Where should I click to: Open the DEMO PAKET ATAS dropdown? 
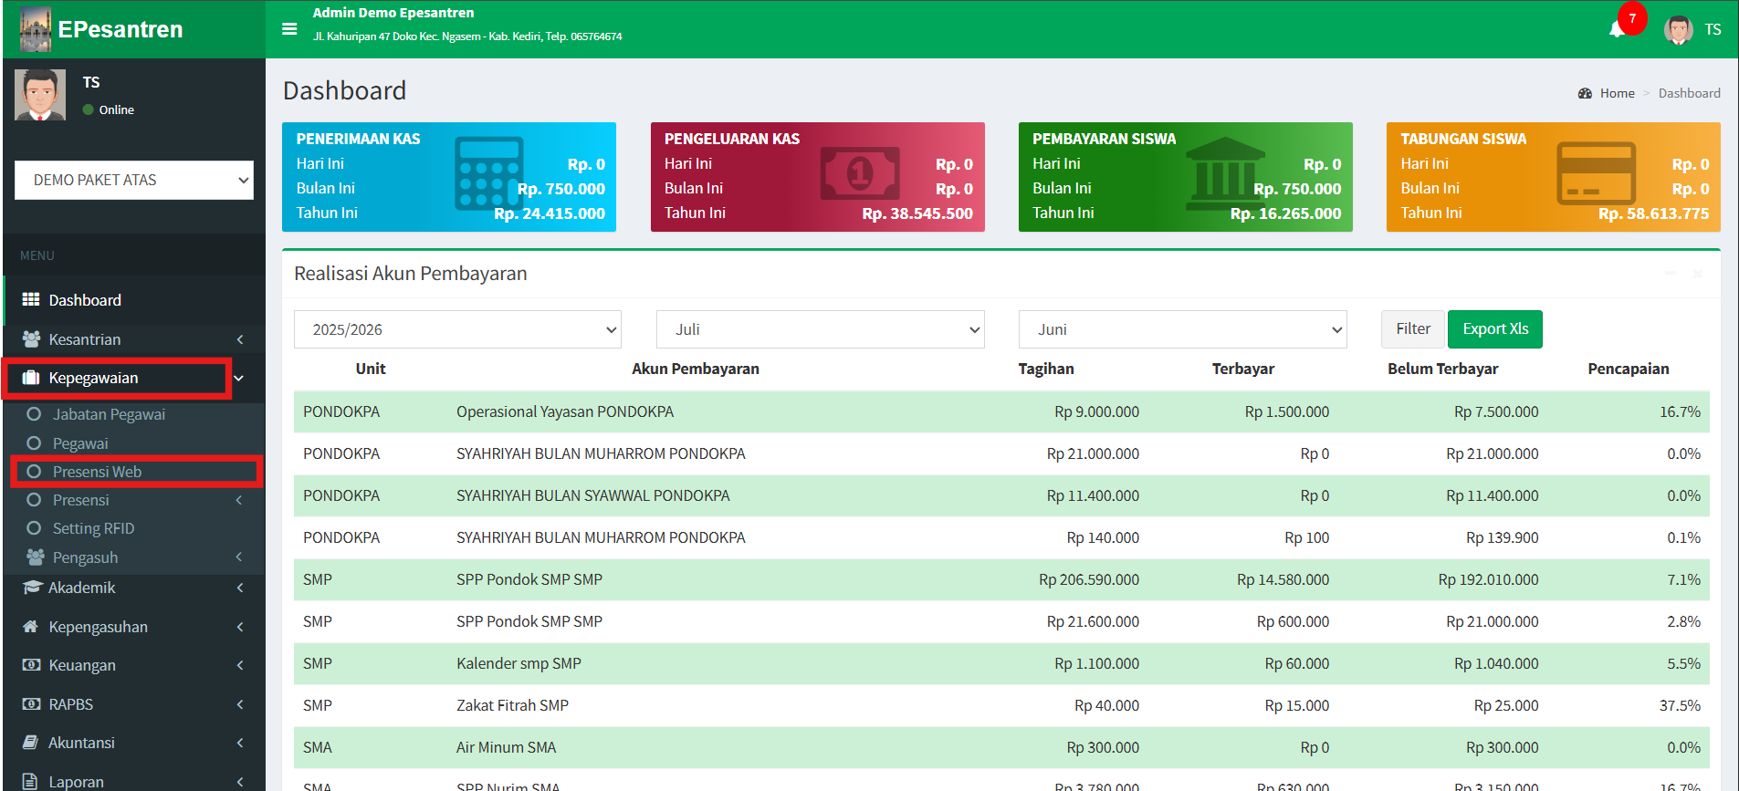coord(134,181)
